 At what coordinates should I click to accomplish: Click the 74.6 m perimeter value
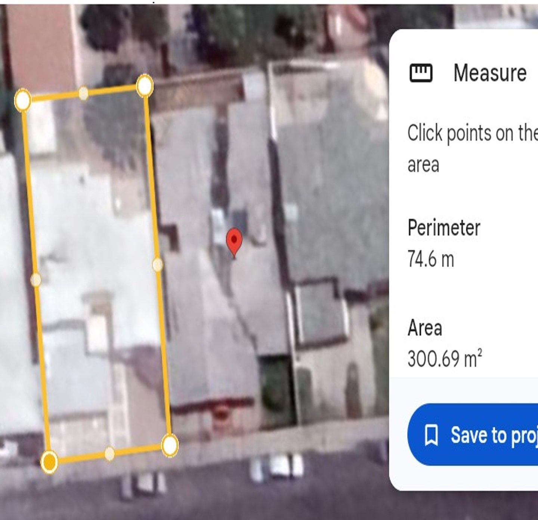coord(431,259)
